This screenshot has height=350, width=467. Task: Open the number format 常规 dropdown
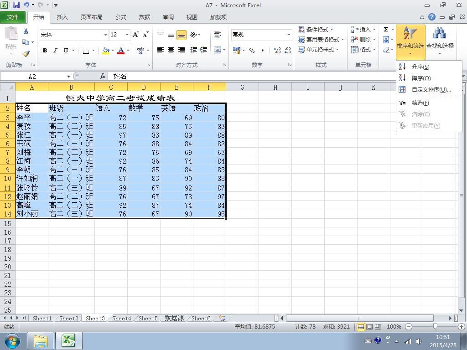click(289, 35)
